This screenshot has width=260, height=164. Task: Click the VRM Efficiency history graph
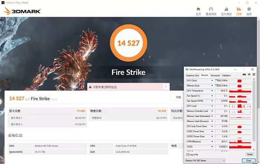[240, 142]
